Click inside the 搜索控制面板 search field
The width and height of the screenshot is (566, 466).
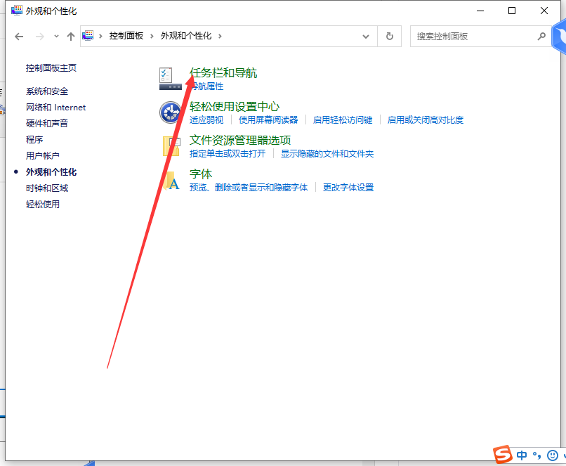pyautogui.click(x=463, y=36)
